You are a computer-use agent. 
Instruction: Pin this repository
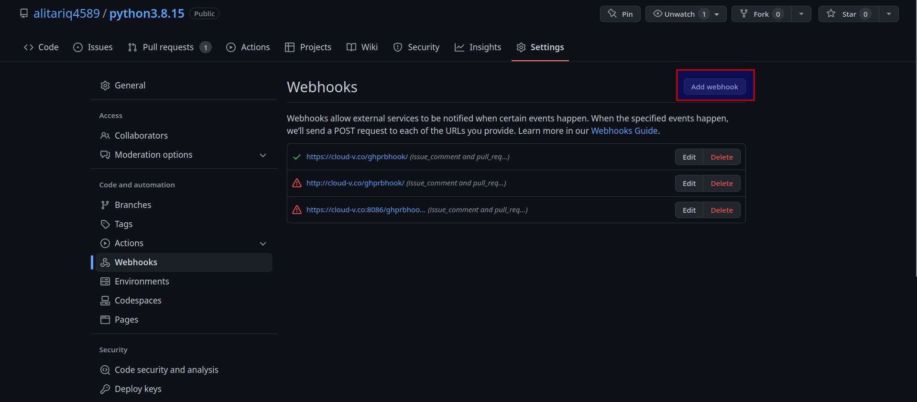coord(620,14)
